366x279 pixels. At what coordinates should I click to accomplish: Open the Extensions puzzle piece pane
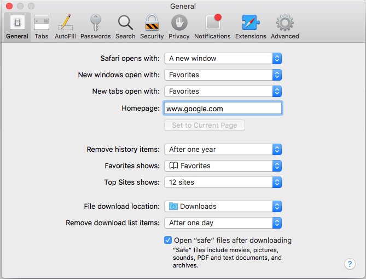(251, 27)
